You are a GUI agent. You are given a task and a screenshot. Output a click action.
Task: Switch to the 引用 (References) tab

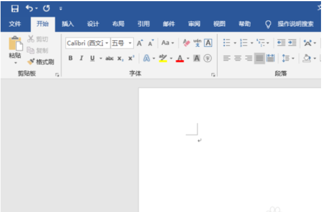pyautogui.click(x=143, y=24)
